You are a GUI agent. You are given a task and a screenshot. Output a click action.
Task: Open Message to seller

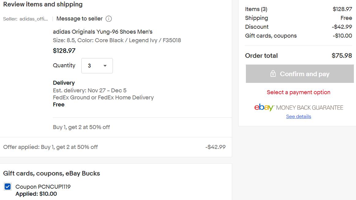(80, 19)
